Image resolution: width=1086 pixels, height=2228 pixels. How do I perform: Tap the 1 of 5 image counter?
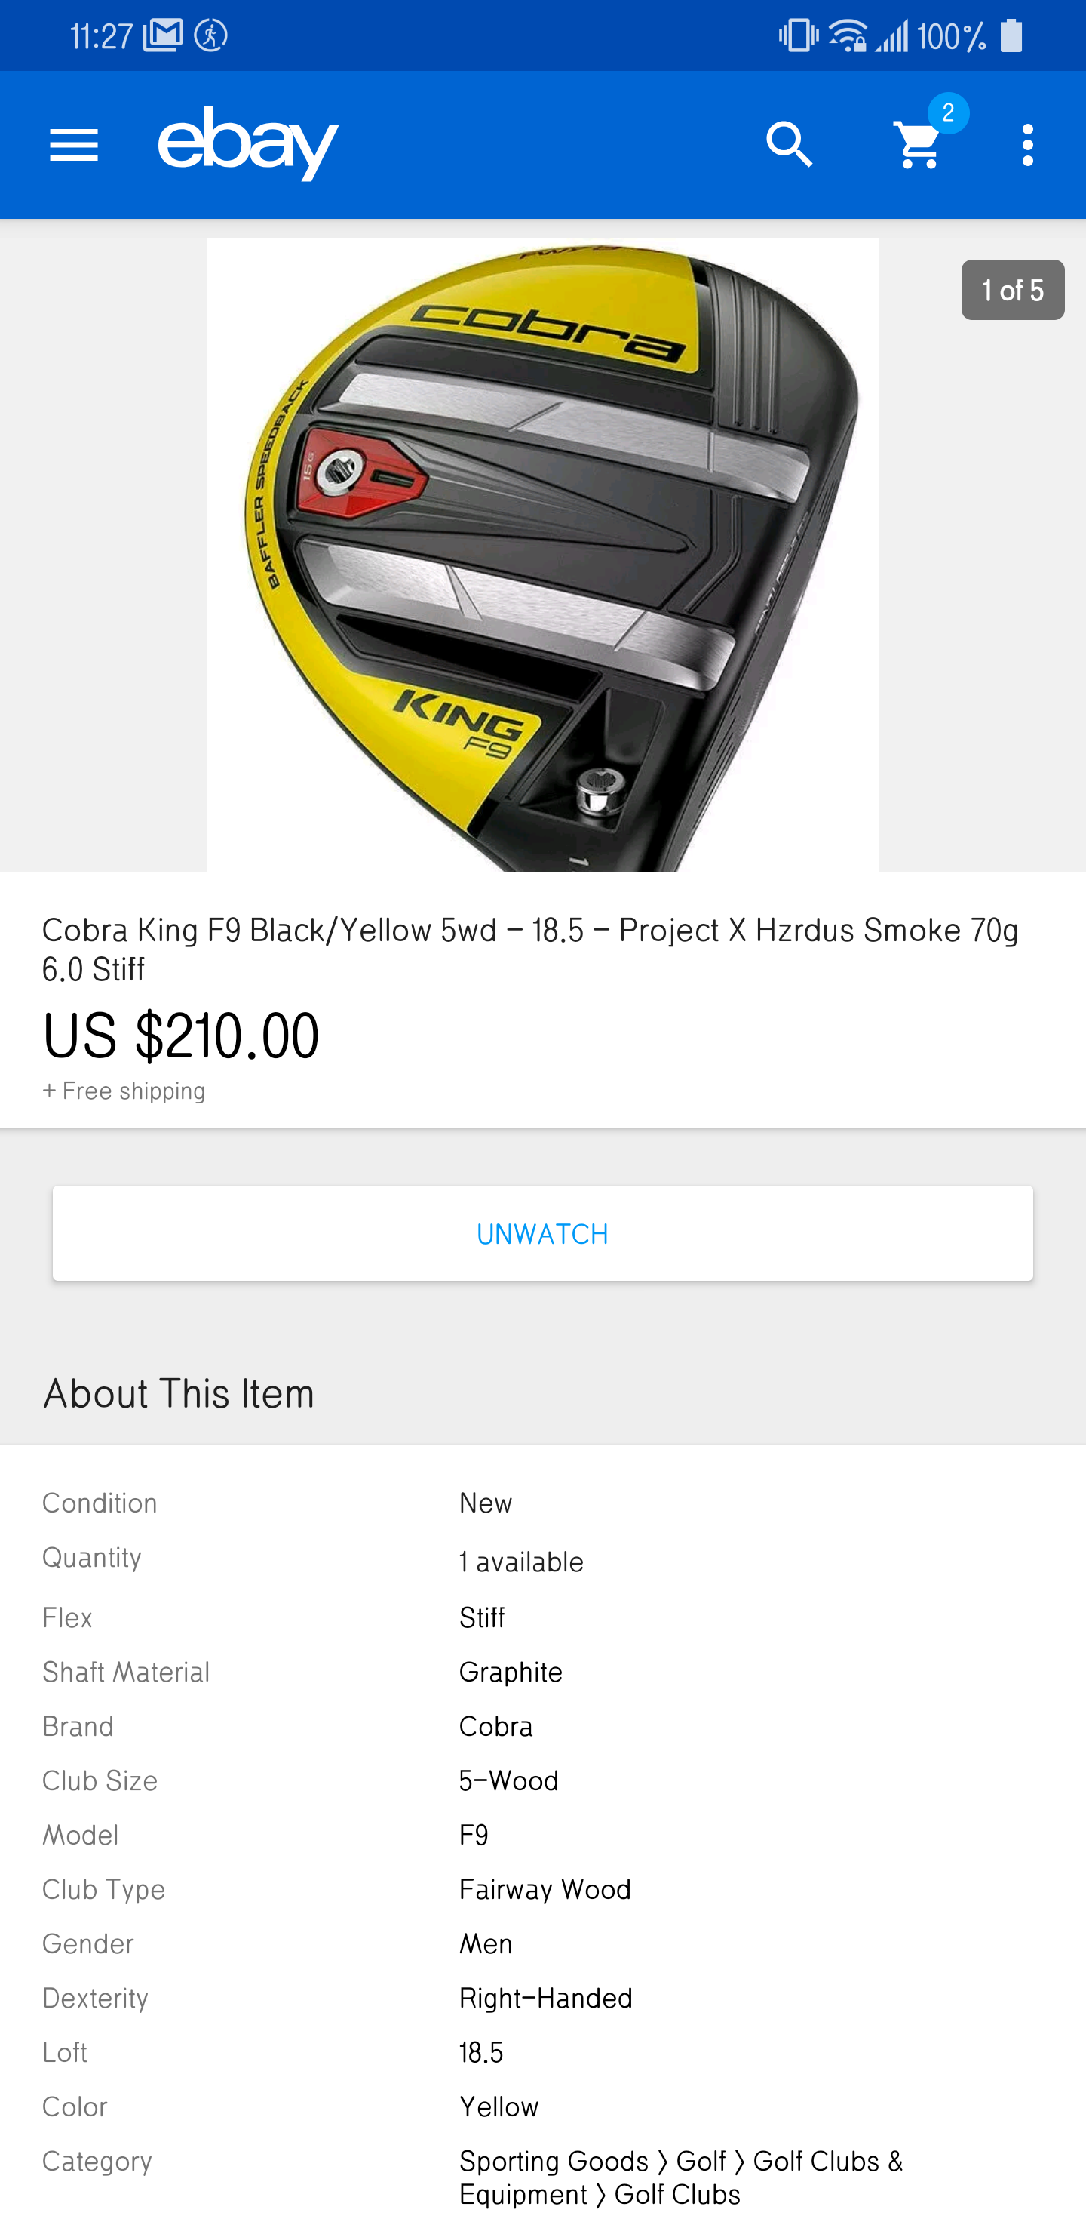coord(1013,290)
